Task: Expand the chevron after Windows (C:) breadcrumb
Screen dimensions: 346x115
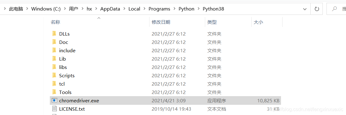Action: (65, 9)
